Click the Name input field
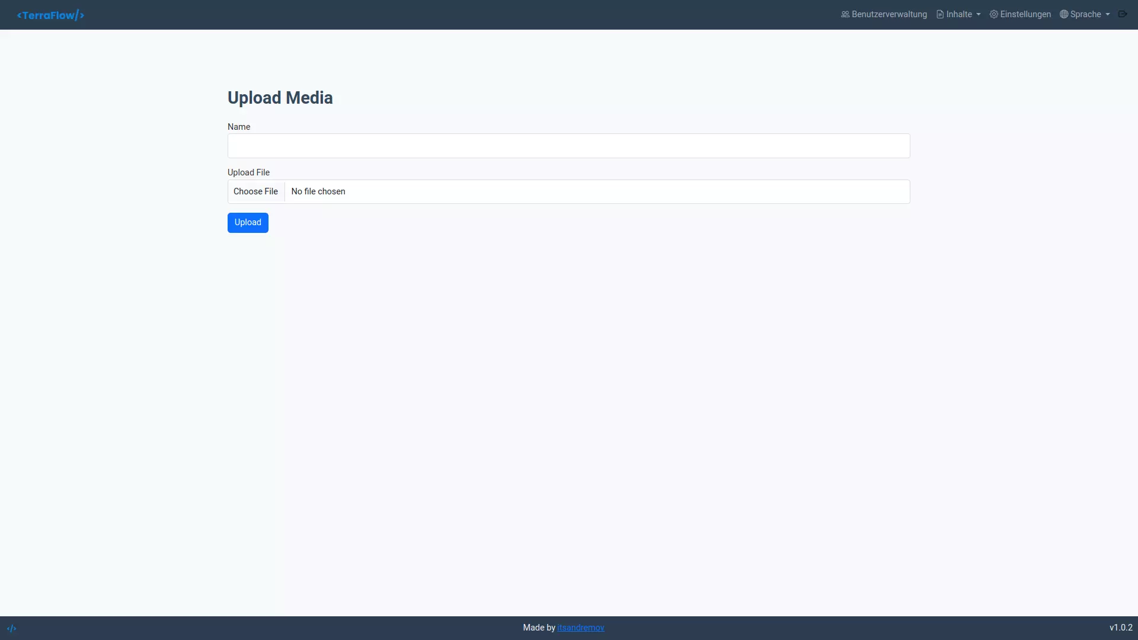 tap(568, 145)
